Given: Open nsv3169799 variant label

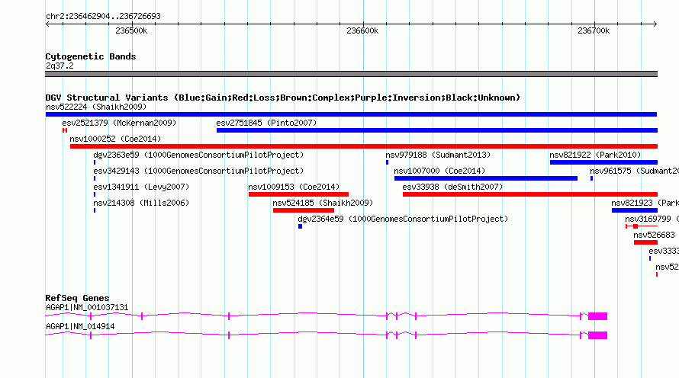Looking at the screenshot, I should pos(652,219).
